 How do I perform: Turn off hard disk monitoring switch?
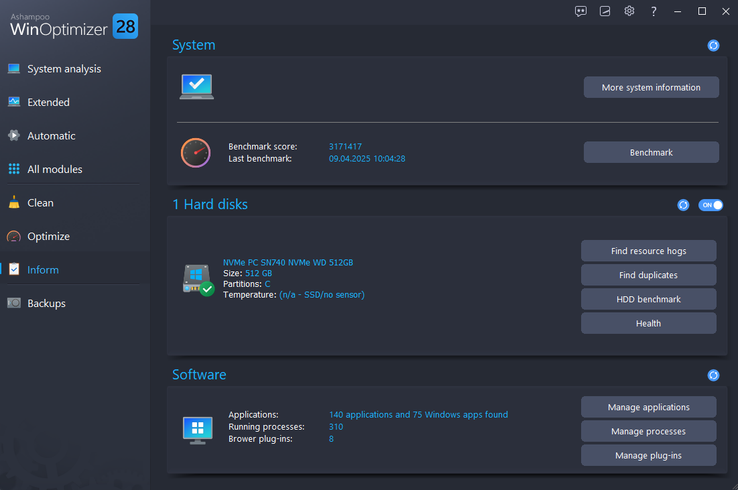(x=711, y=205)
